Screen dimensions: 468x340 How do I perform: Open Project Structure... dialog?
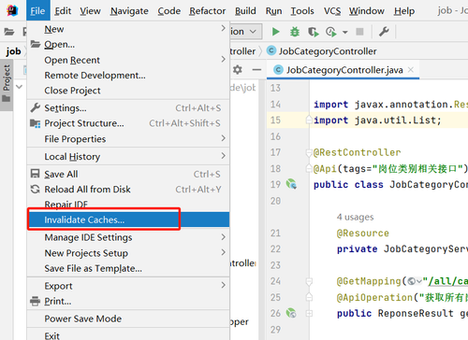point(128,123)
